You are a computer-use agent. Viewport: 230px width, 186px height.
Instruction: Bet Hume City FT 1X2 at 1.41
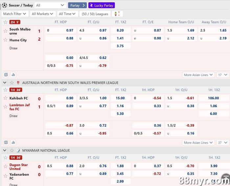point(121,38)
